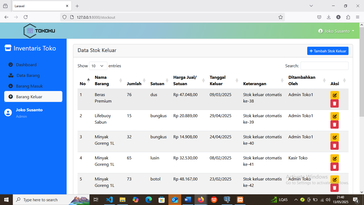Edit the Kasir Toko row entry
The height and width of the screenshot is (205, 364).
click(x=334, y=159)
